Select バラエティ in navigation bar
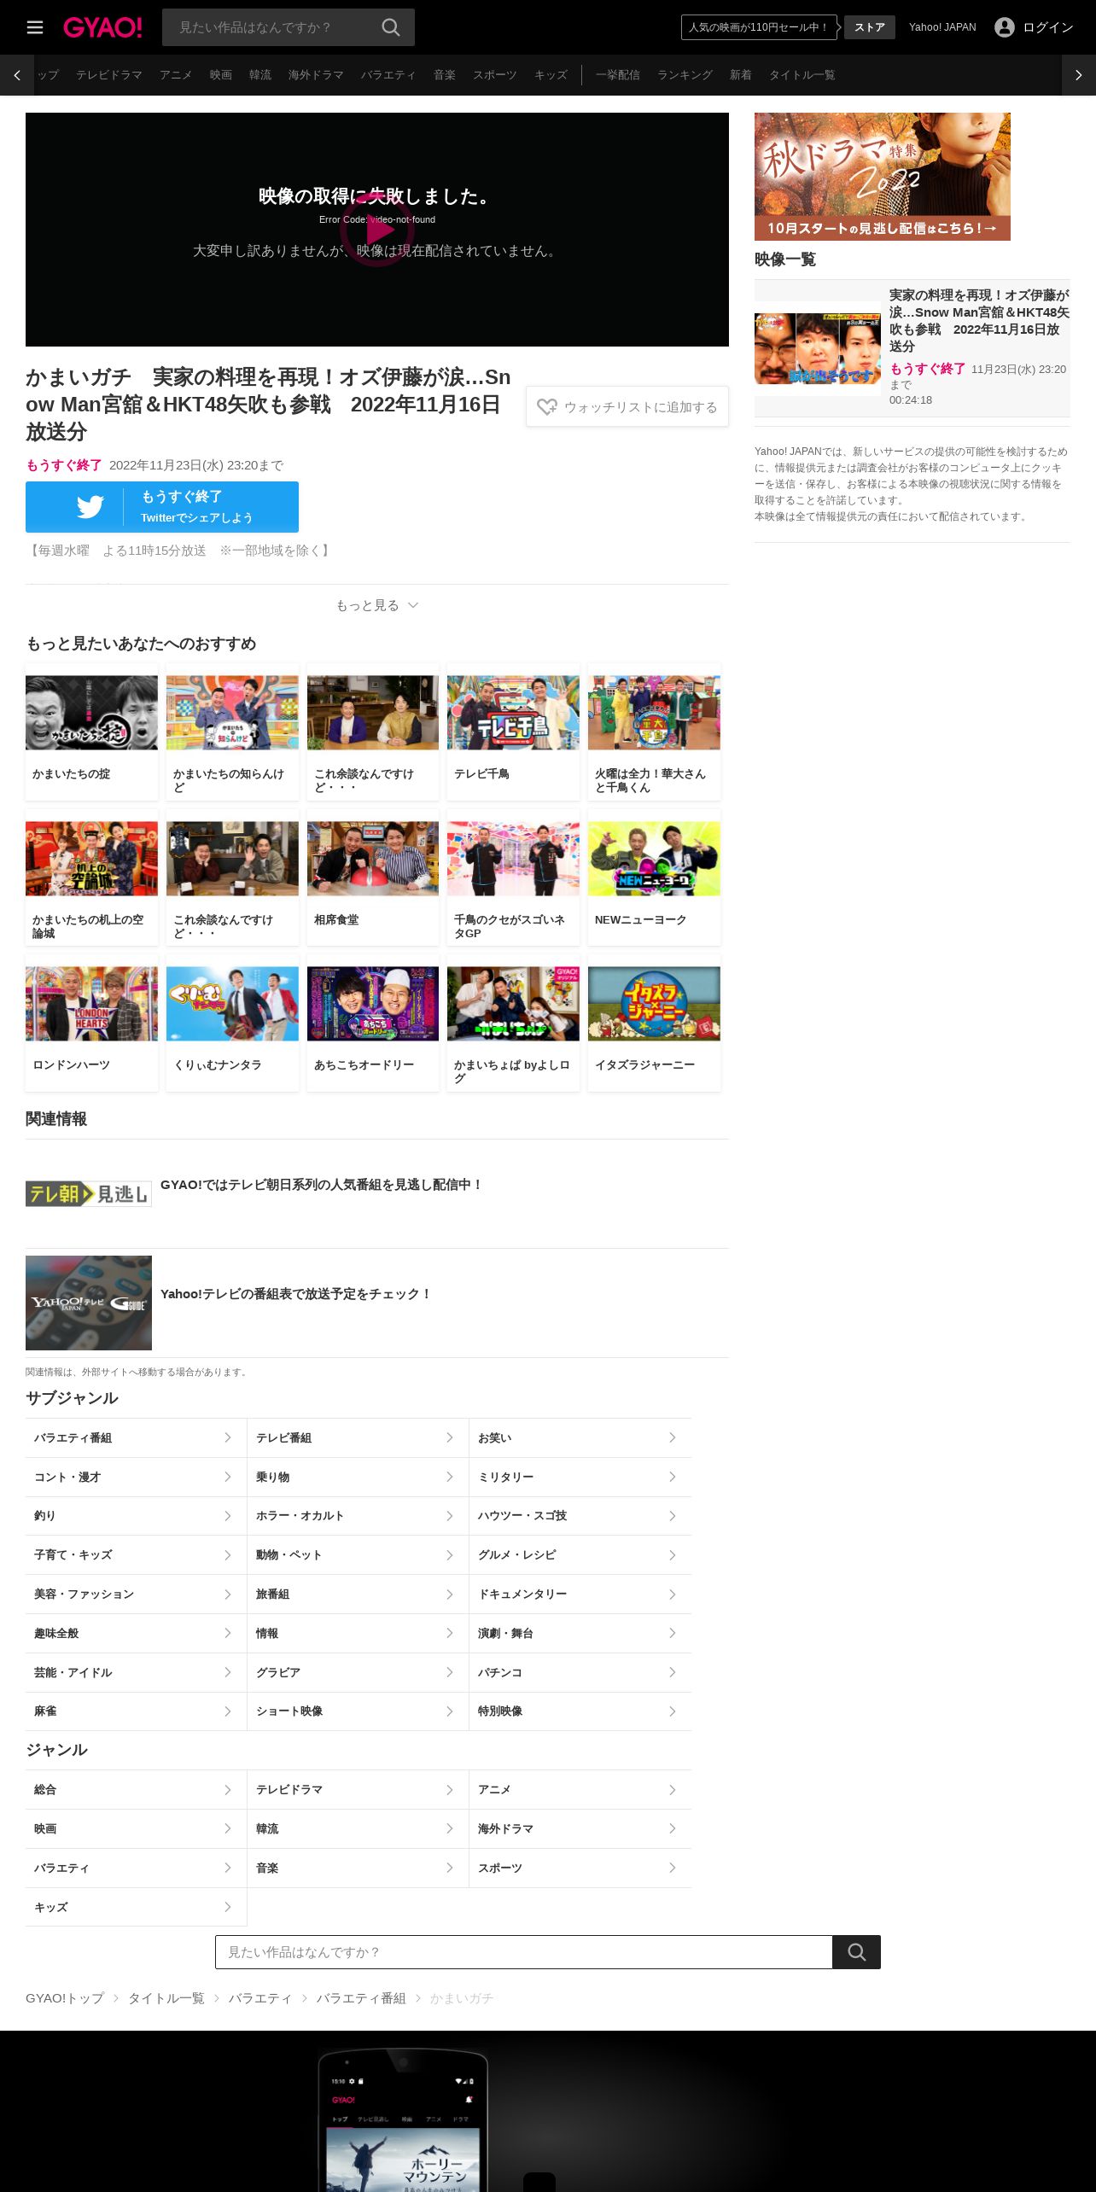Screen dimensions: 1096x2192 [x=388, y=75]
